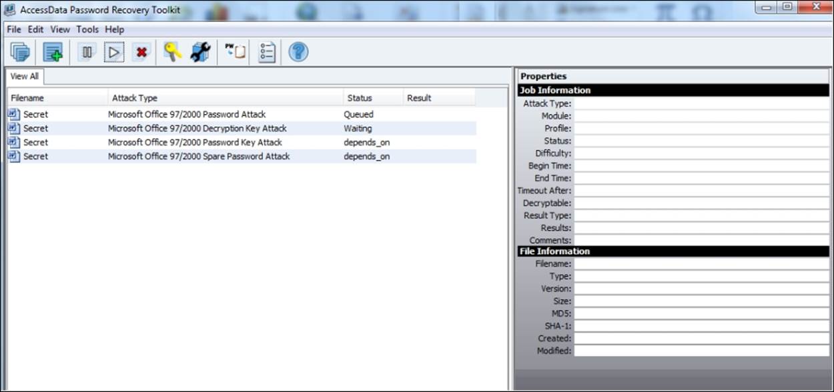Image resolution: width=834 pixels, height=392 pixels.
Task: Click the Properties panel title
Action: pyautogui.click(x=544, y=76)
